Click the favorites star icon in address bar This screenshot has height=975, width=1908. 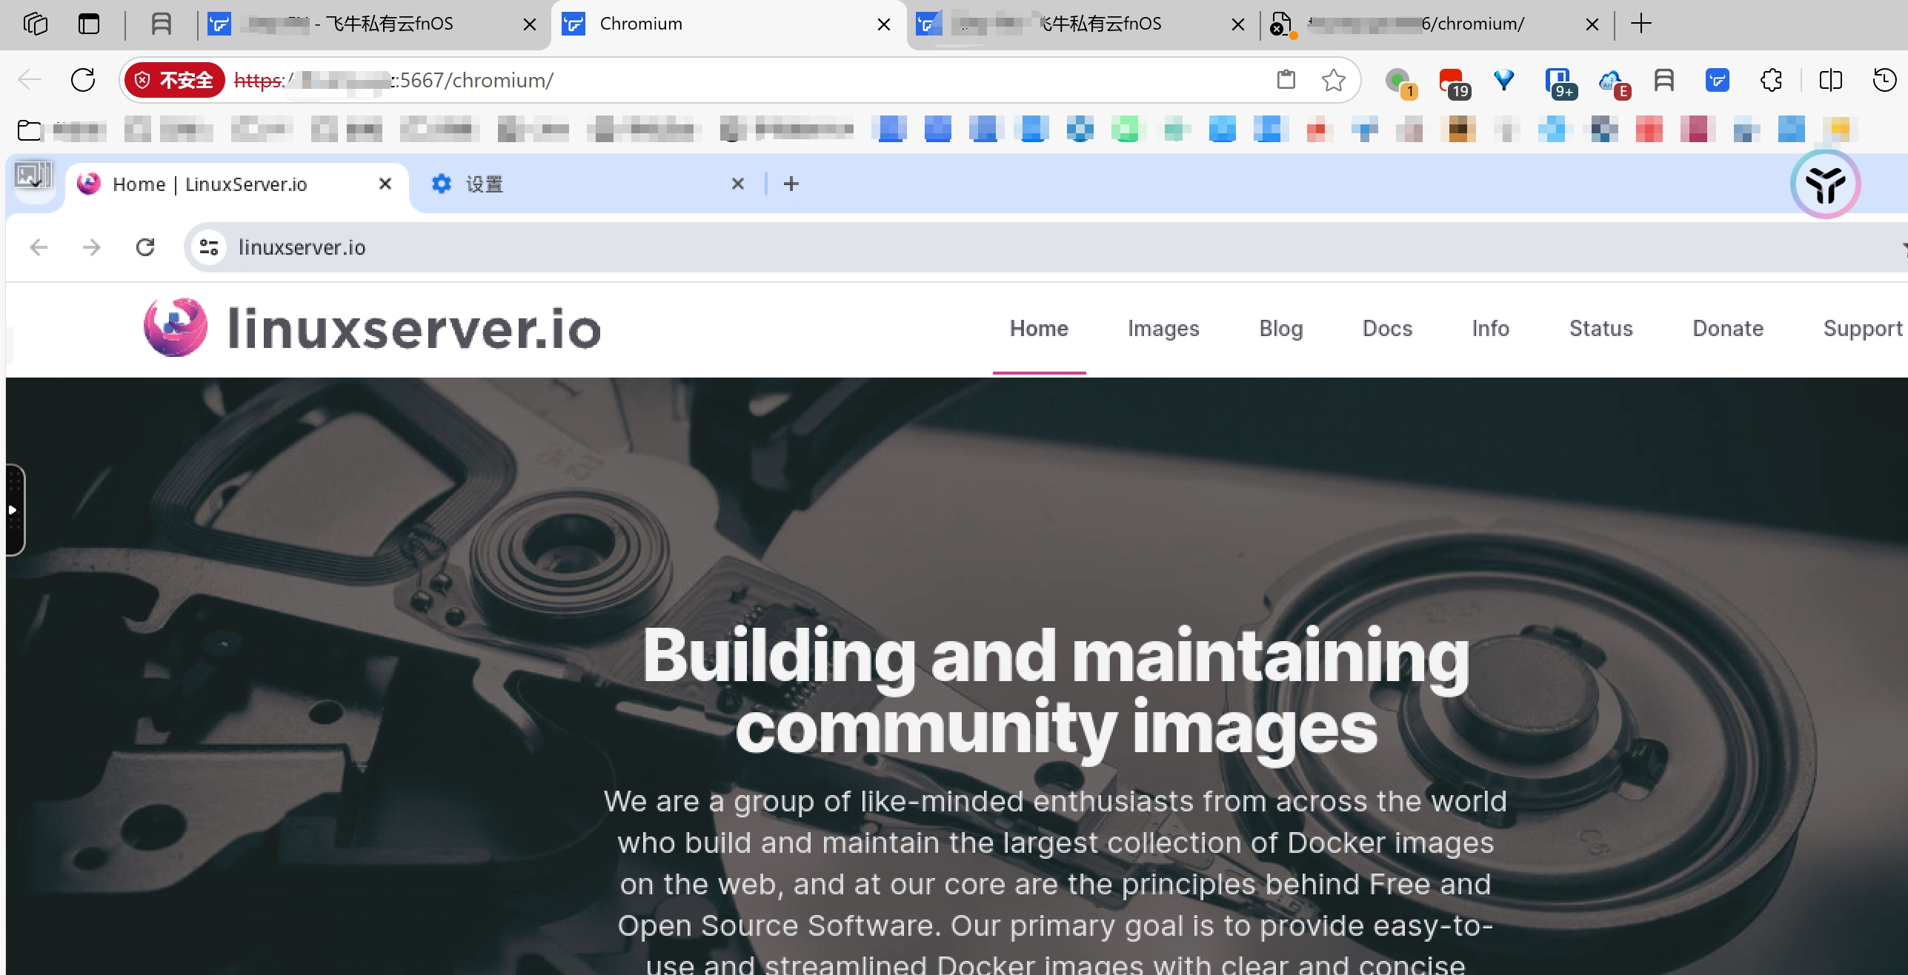[x=1333, y=80]
